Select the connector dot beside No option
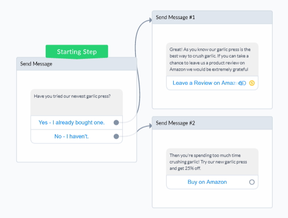 click(116, 136)
